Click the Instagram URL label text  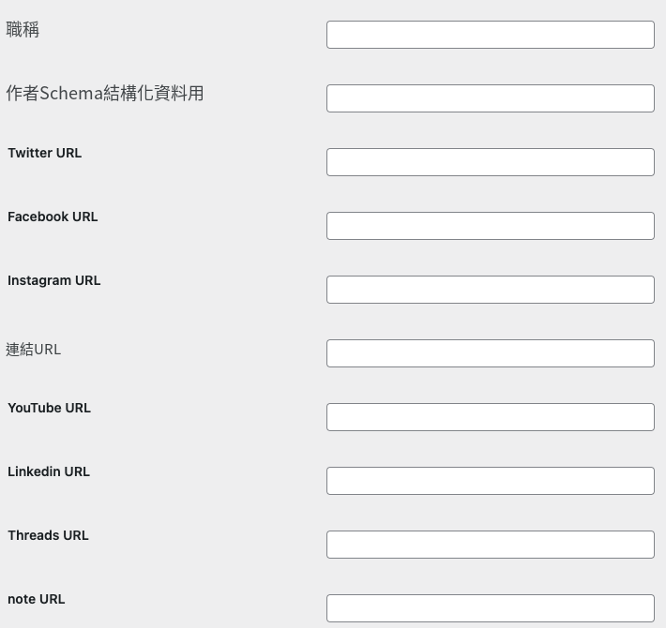pos(54,280)
